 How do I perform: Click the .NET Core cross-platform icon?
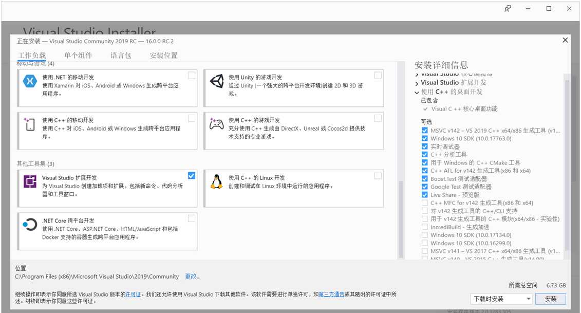(x=30, y=225)
